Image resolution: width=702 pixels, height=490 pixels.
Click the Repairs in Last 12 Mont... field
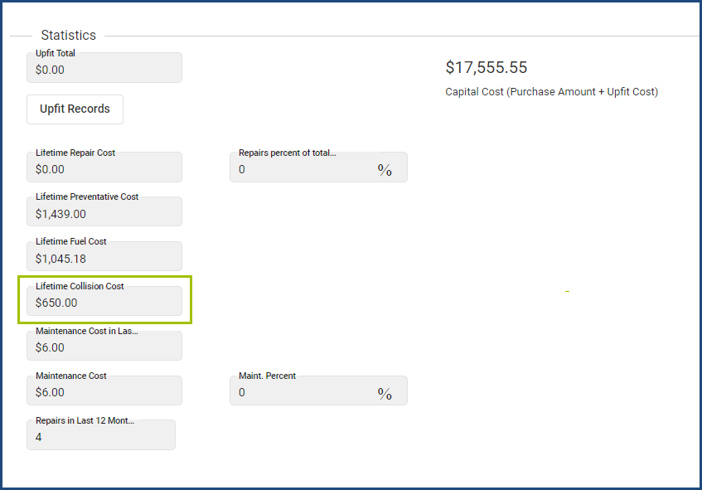[x=100, y=437]
